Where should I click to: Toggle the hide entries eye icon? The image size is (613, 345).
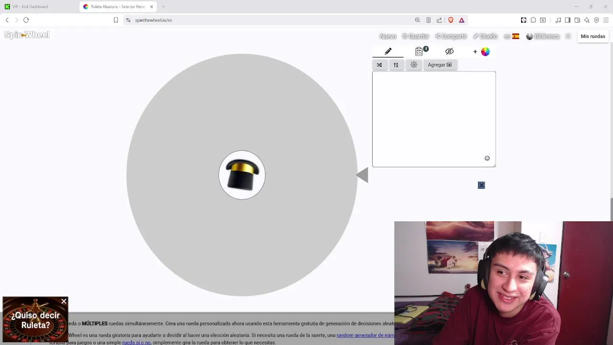point(449,51)
